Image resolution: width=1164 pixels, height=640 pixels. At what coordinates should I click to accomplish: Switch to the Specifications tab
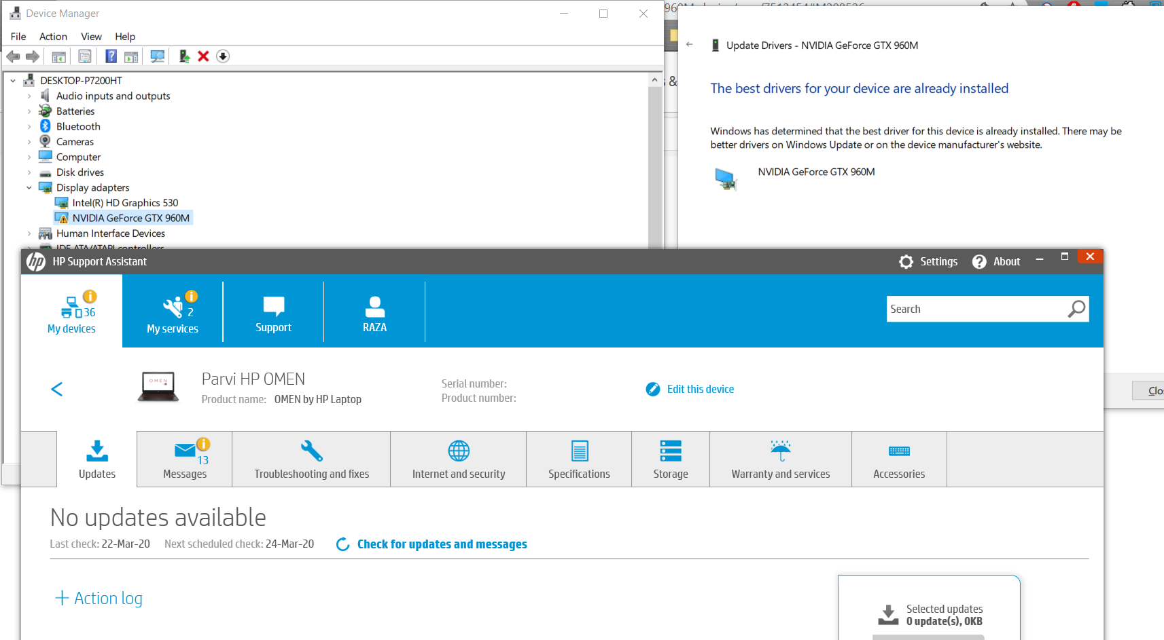tap(579, 459)
